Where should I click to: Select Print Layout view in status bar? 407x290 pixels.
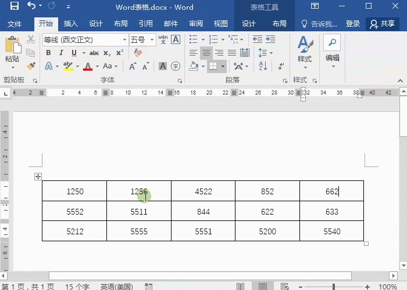262,287
